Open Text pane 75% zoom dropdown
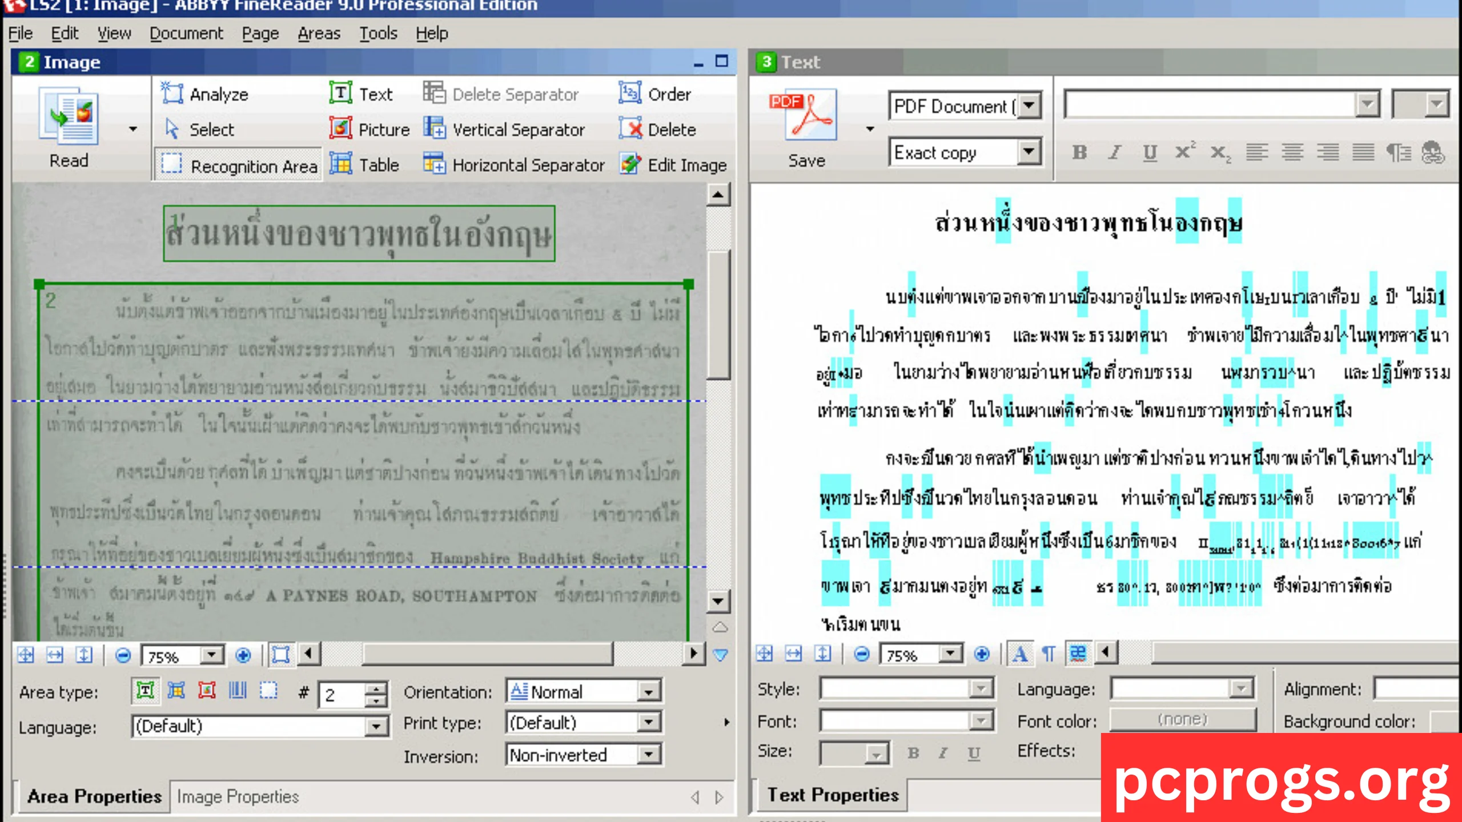This screenshot has width=1462, height=822. tap(951, 653)
